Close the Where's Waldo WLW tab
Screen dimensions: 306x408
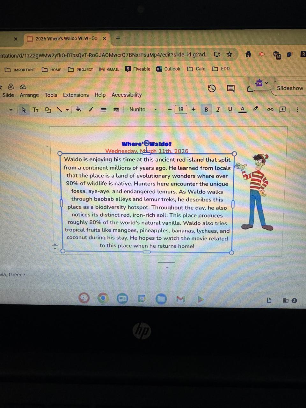pos(104,38)
